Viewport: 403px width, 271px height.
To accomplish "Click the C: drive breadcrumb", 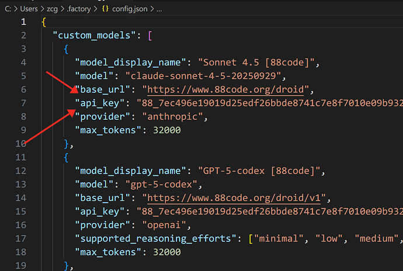I will 8,9.
